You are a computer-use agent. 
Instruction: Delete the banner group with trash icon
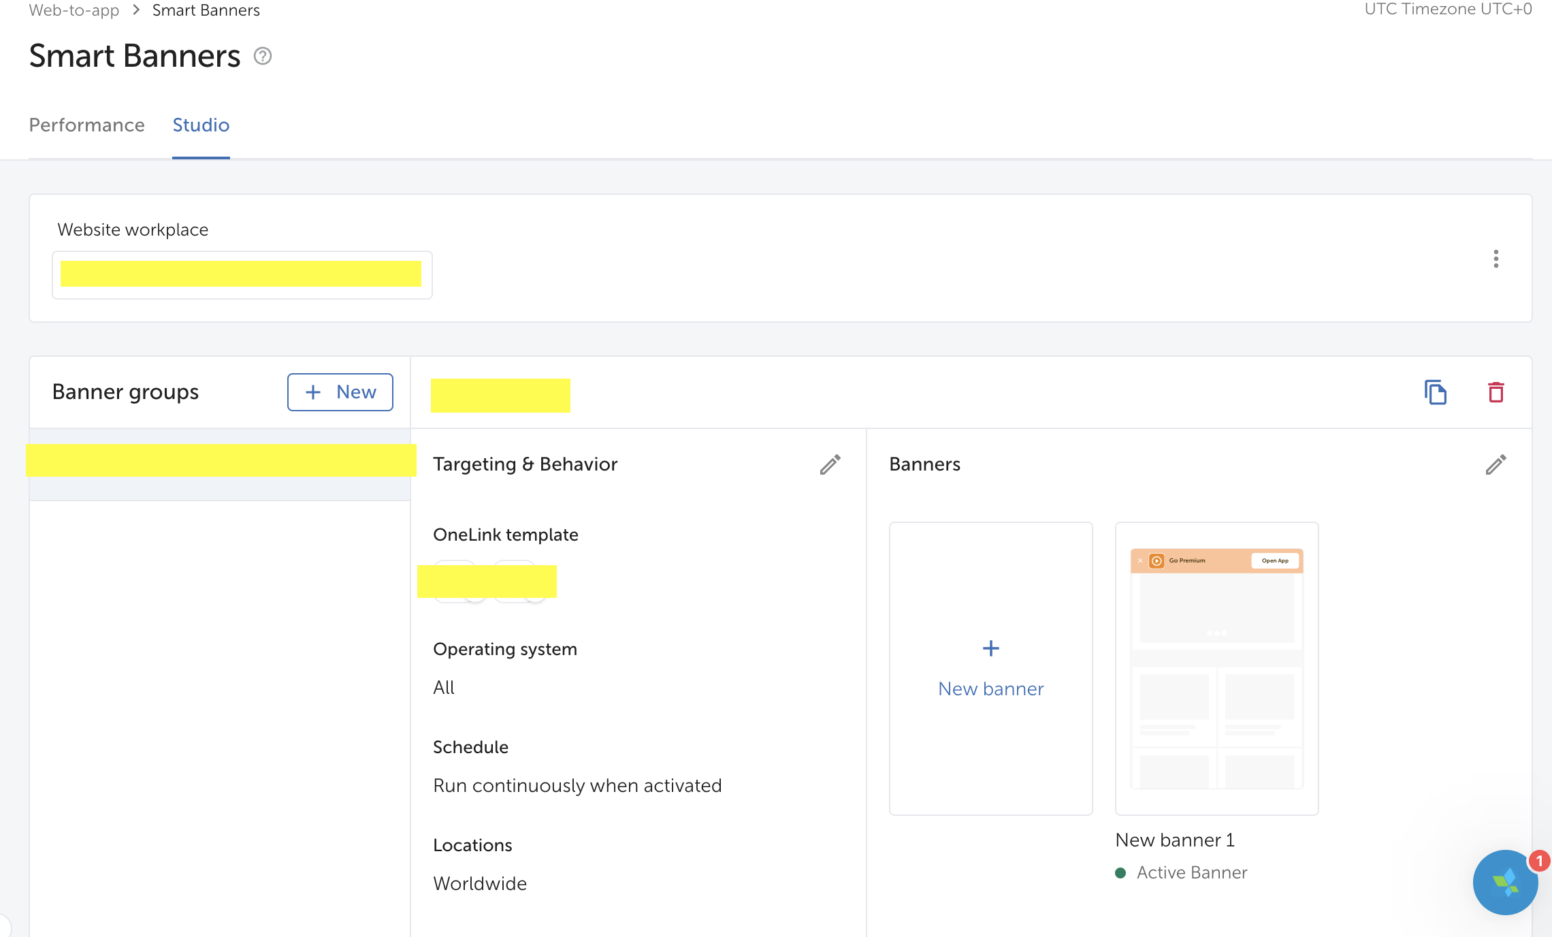[x=1496, y=392]
